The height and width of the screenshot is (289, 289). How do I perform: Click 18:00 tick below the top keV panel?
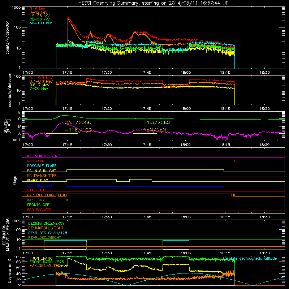tap(186, 73)
